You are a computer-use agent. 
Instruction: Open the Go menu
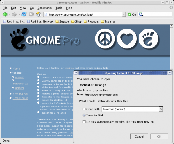[32, 8]
